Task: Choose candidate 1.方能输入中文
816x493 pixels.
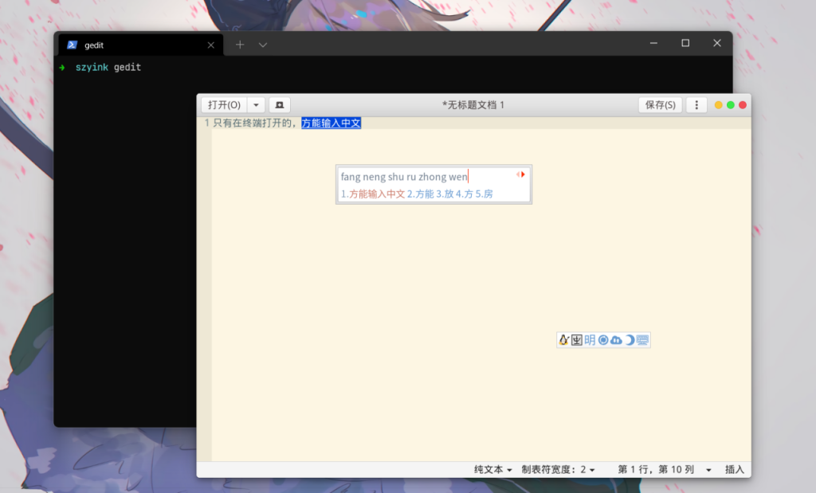Action: click(373, 194)
